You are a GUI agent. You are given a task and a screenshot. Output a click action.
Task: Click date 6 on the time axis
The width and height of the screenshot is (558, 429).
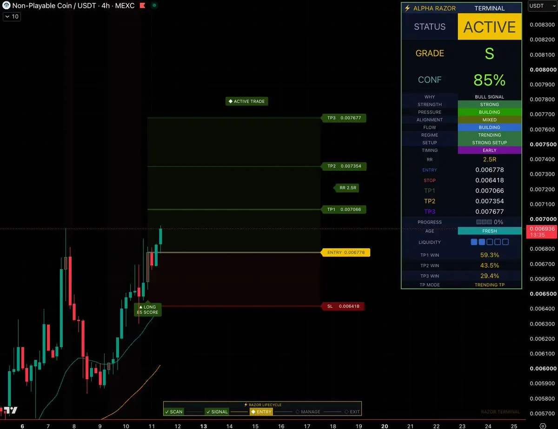[x=22, y=425]
